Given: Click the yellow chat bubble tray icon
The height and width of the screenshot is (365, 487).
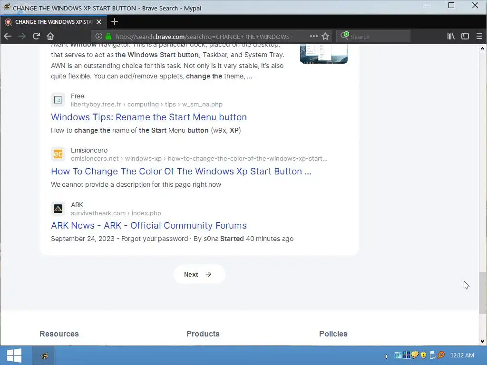Looking at the screenshot, I should click(x=415, y=355).
